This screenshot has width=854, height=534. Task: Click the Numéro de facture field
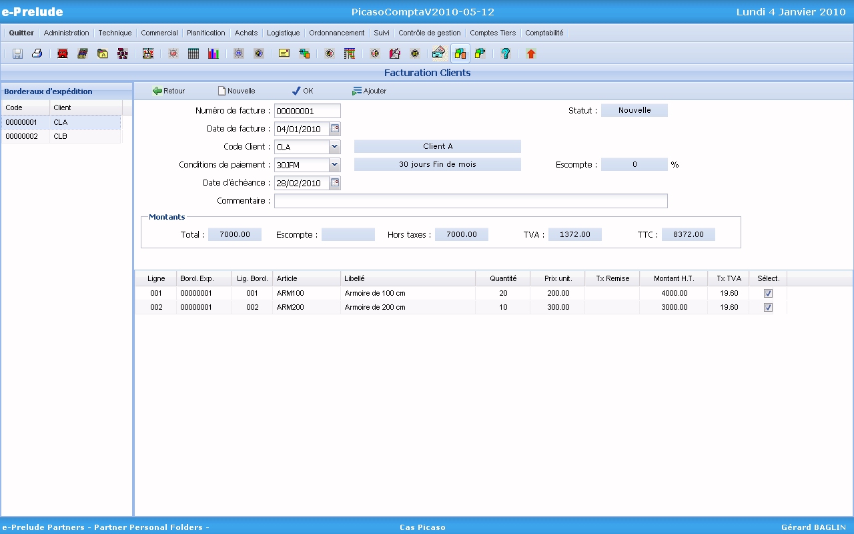[308, 111]
